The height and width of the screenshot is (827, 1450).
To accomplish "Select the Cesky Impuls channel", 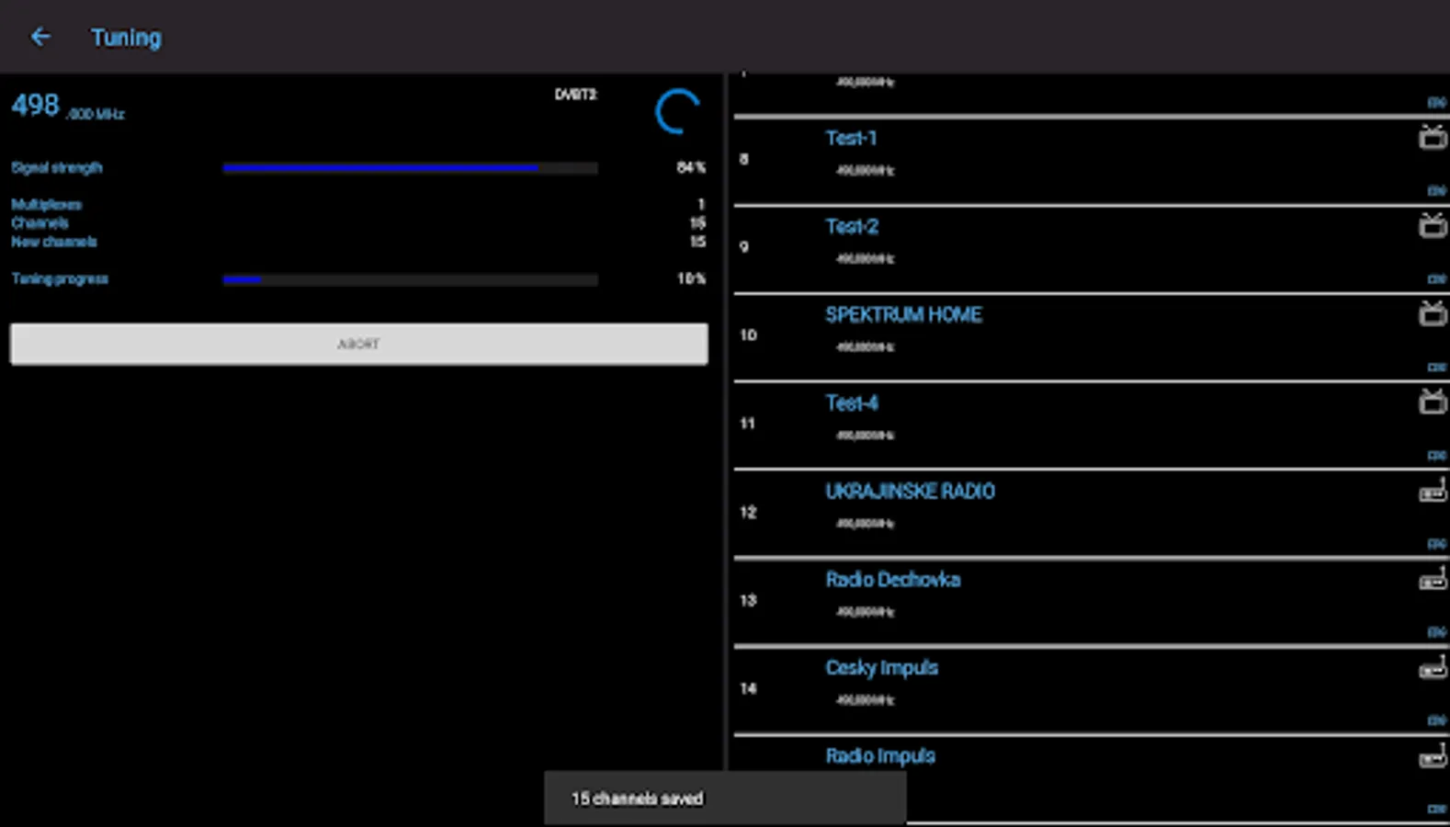I will tap(1091, 689).
